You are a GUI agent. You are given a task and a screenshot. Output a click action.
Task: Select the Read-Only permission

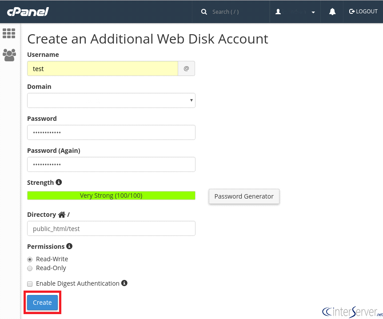(x=30, y=268)
